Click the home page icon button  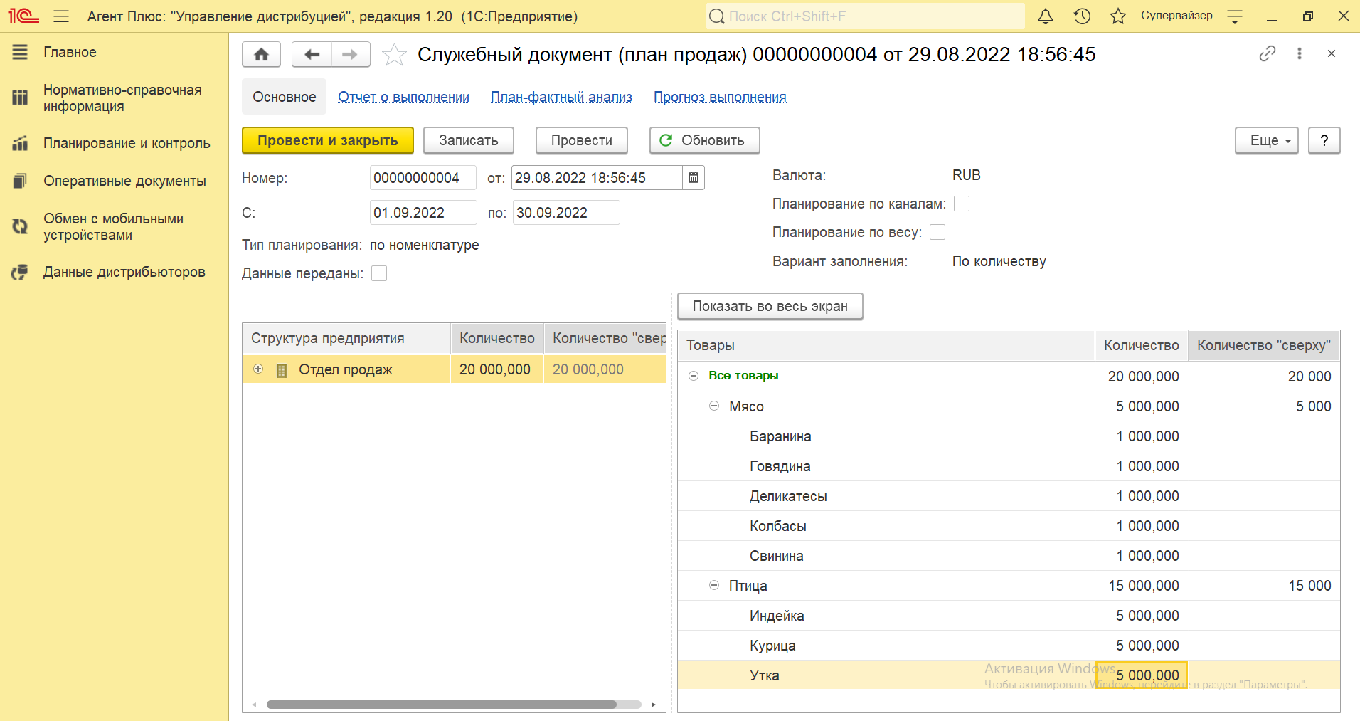pos(261,55)
